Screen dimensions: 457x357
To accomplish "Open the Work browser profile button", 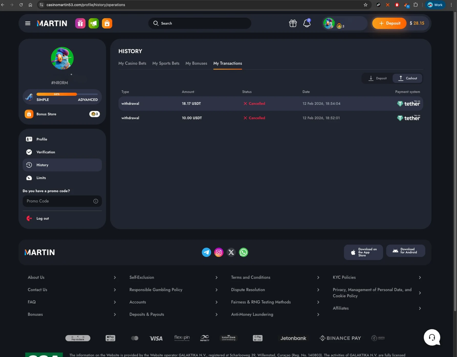I will (435, 5).
